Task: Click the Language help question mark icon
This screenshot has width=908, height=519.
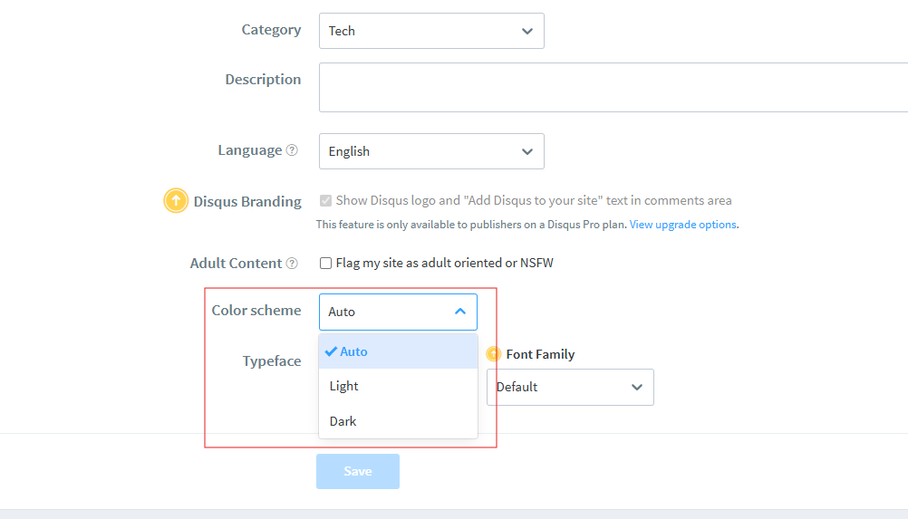Action: pos(292,150)
